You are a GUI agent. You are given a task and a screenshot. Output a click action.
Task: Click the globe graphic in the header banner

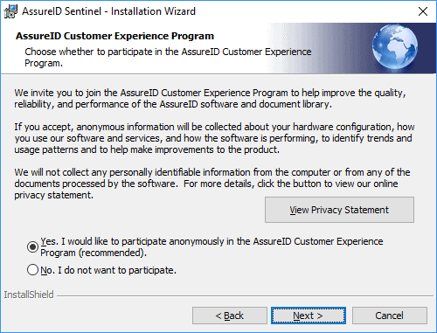tap(394, 47)
